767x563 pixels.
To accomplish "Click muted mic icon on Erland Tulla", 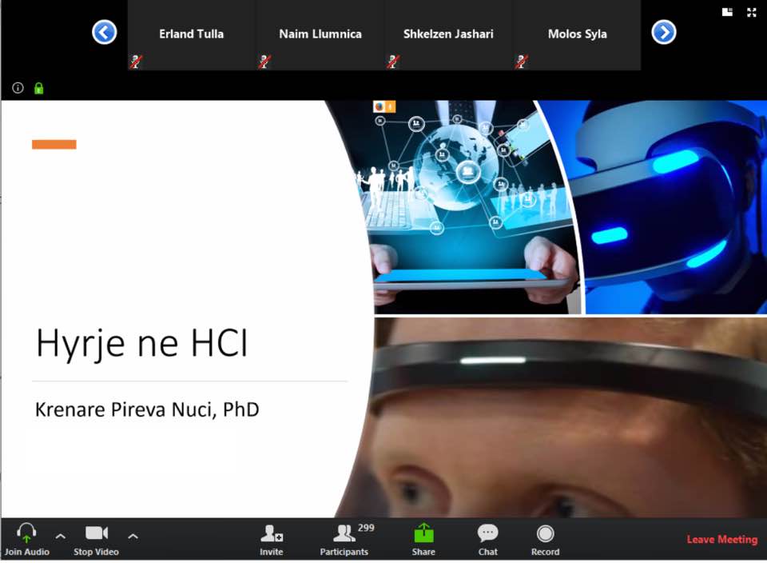I will tap(136, 62).
